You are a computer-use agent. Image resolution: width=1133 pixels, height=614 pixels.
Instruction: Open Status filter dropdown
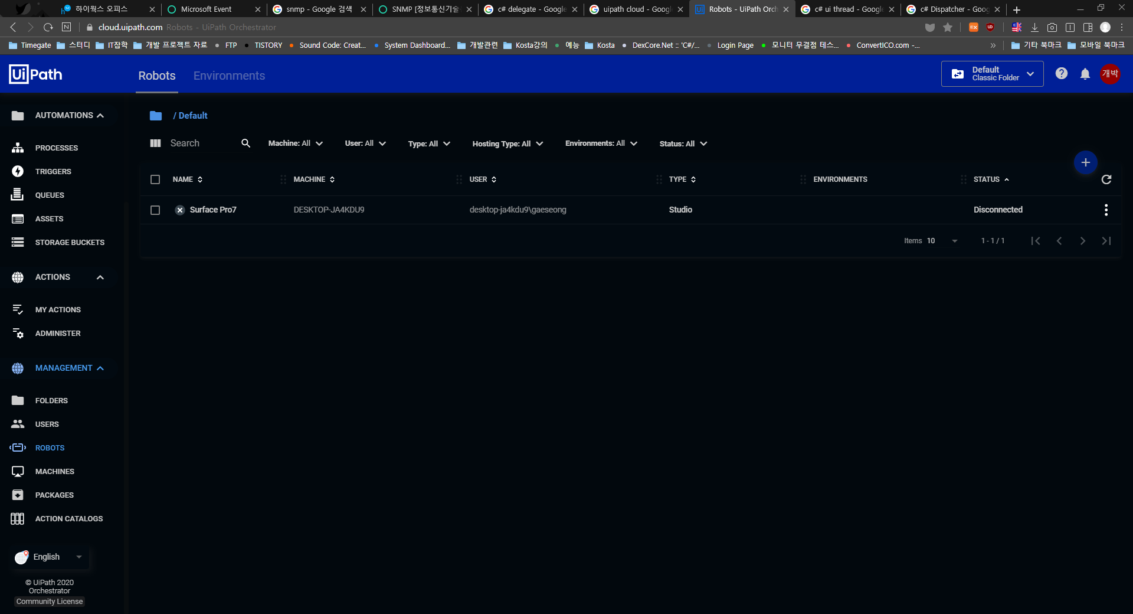click(x=683, y=143)
